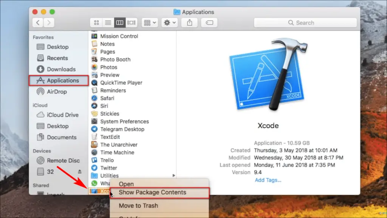The width and height of the screenshot is (387, 218).
Task: Go forward with the right chevron button
Action: [49, 23]
